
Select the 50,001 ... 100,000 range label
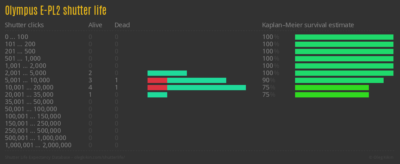coord(31,109)
